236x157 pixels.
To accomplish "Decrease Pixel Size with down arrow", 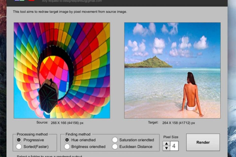I will 166,148.
